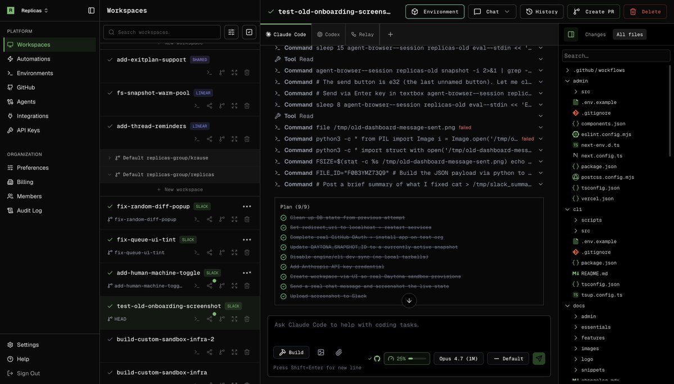
Task: Attach a file with the paperclip icon
Action: 339,352
